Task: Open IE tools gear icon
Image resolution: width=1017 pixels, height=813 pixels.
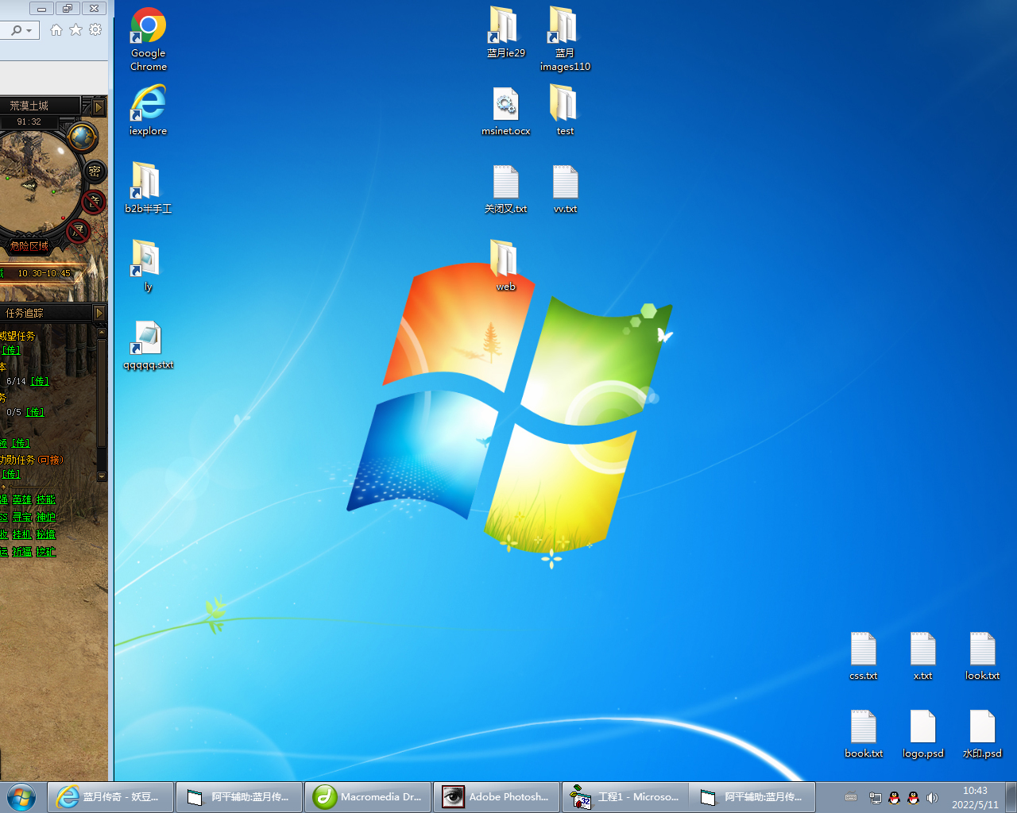Action: tap(95, 30)
